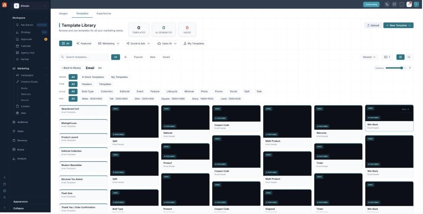423x214 pixels.
Task: Switch to grid view layout
Action: [x=400, y=57]
